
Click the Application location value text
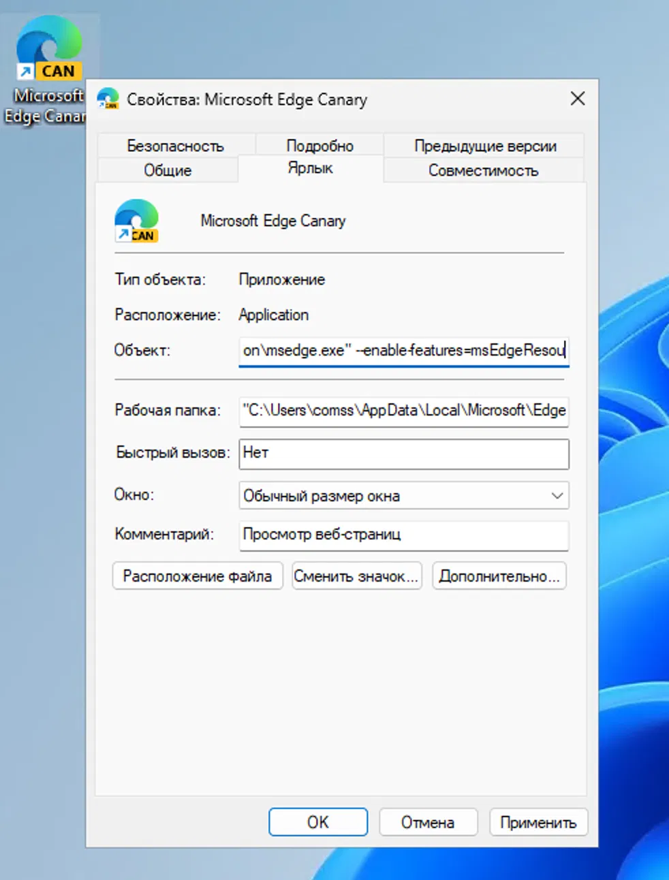pyautogui.click(x=274, y=315)
